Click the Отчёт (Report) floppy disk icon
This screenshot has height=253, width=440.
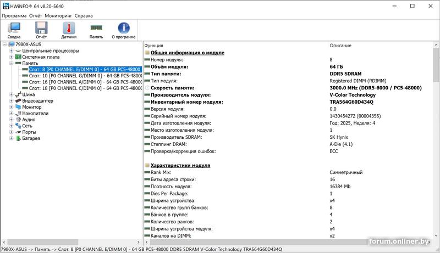click(x=41, y=30)
